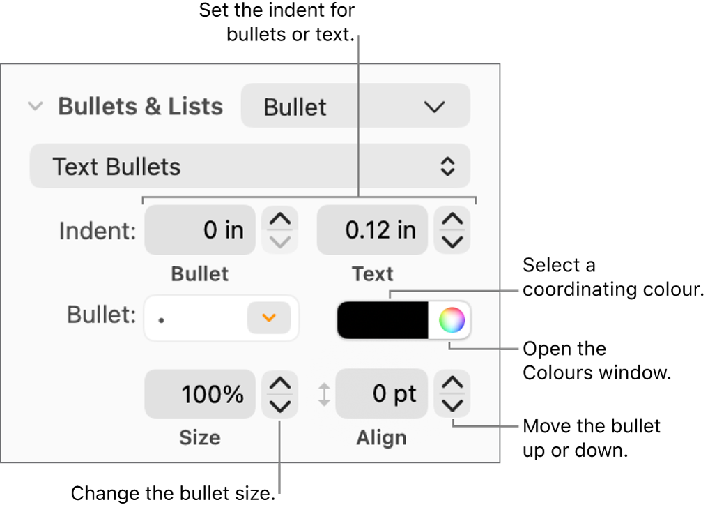Click the Bullet indent stepper up arrow
Screen dimensions: 717x505
tap(279, 220)
